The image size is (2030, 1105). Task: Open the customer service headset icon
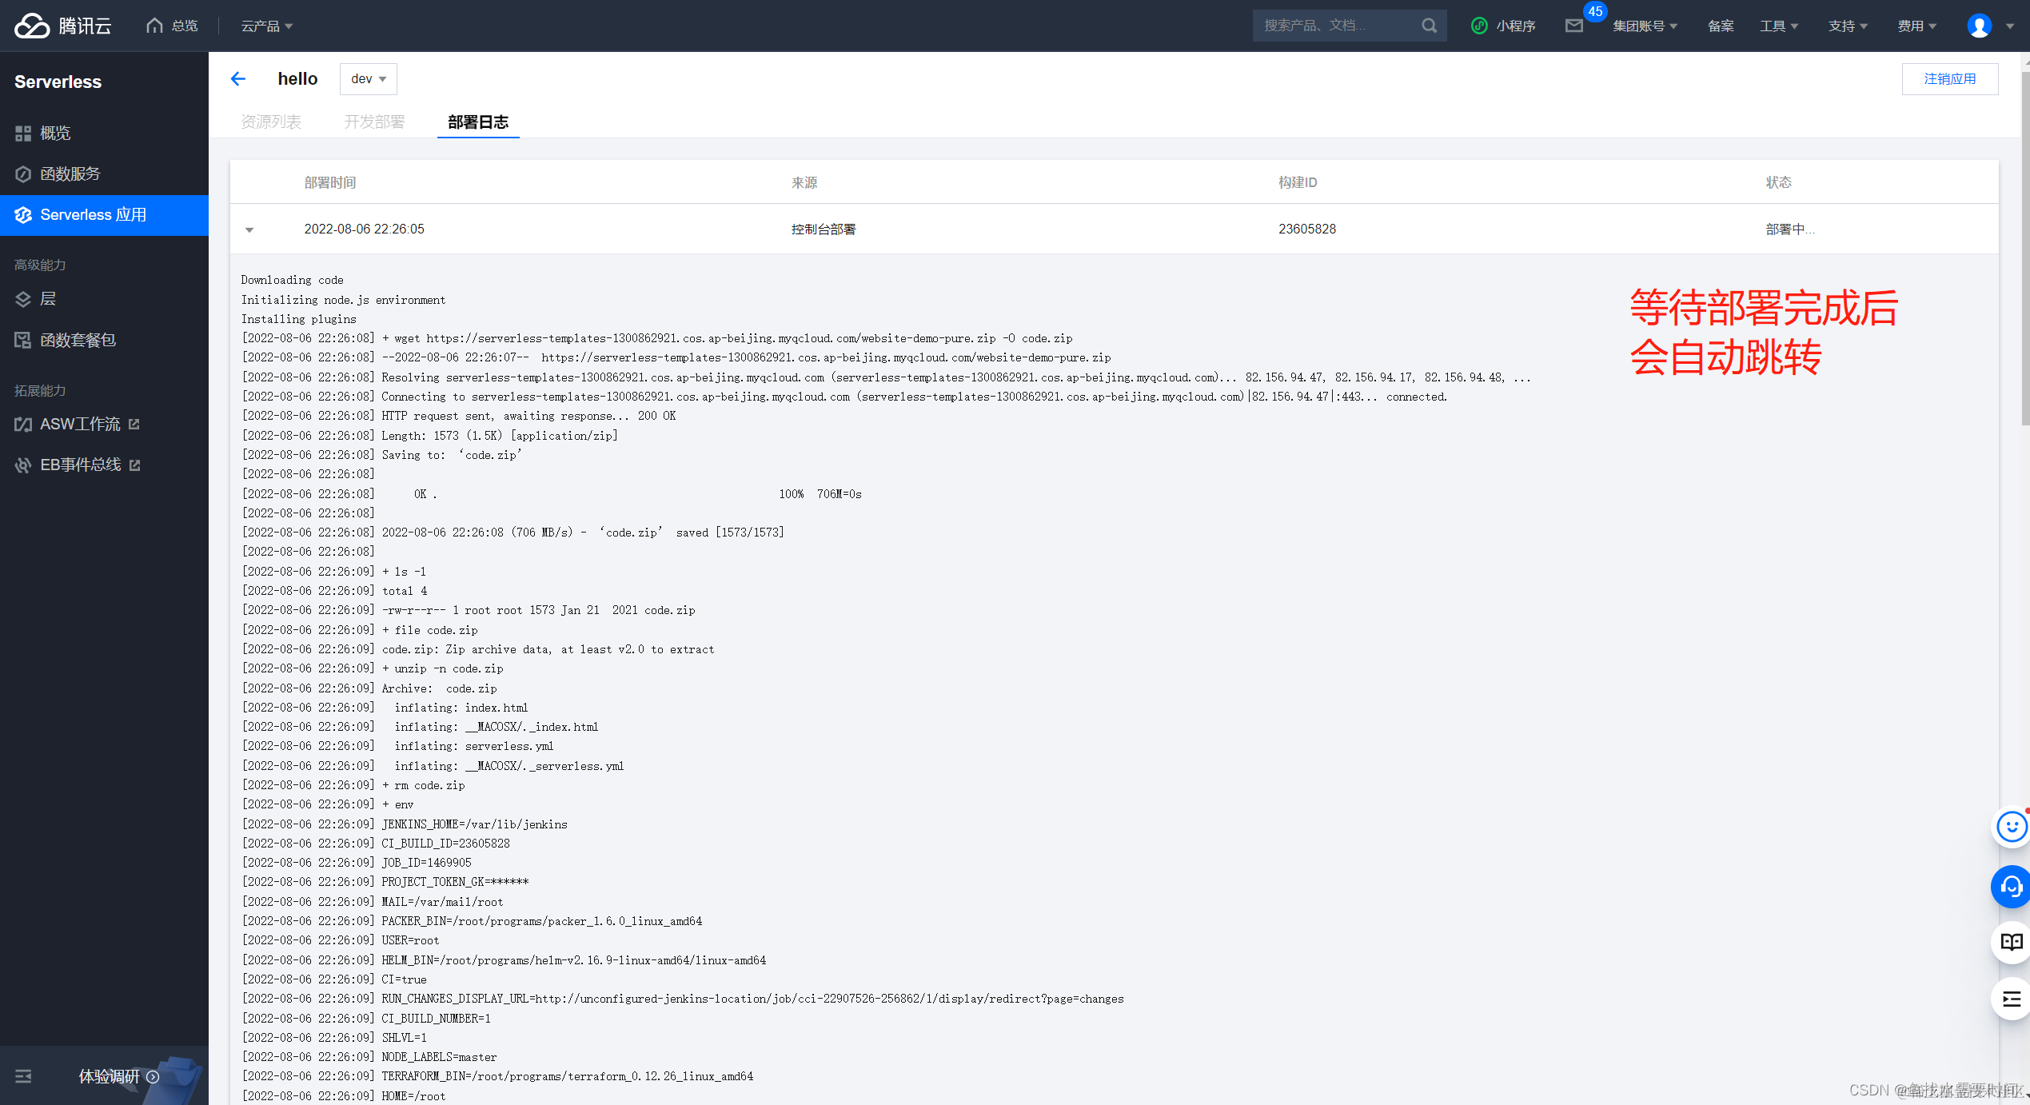pos(2011,886)
